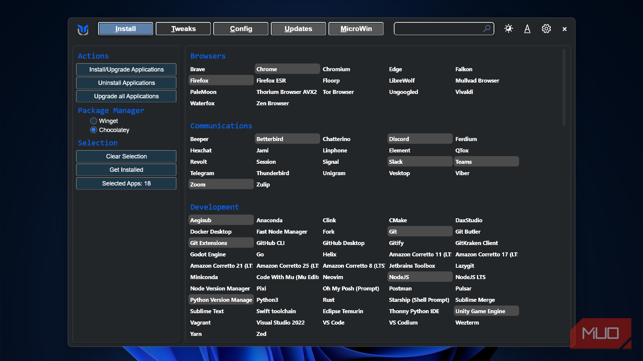Switch to the Tweaks tab

[x=183, y=29]
